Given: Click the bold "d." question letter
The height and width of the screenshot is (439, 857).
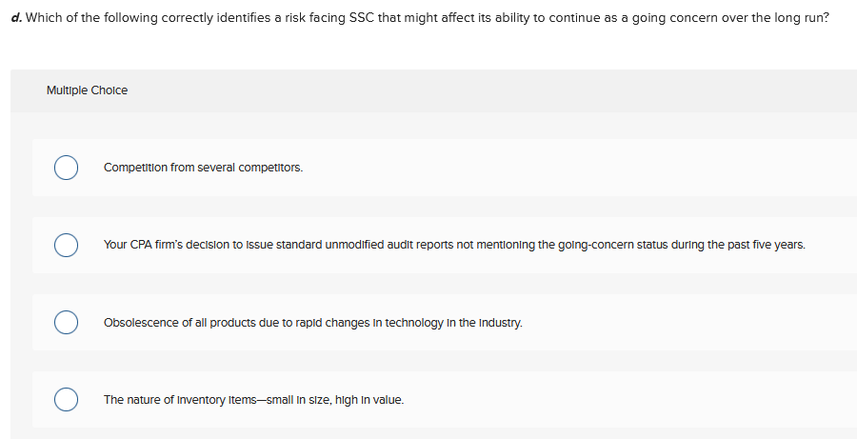Looking at the screenshot, I should (17, 19).
